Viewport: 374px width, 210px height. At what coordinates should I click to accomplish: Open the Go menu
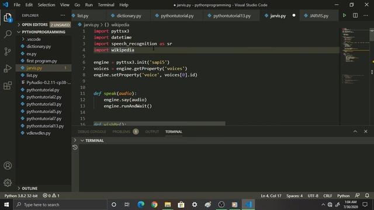pyautogui.click(x=77, y=5)
